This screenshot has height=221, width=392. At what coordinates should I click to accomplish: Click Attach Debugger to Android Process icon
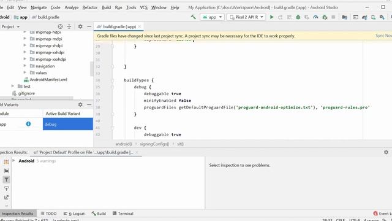[325, 17]
